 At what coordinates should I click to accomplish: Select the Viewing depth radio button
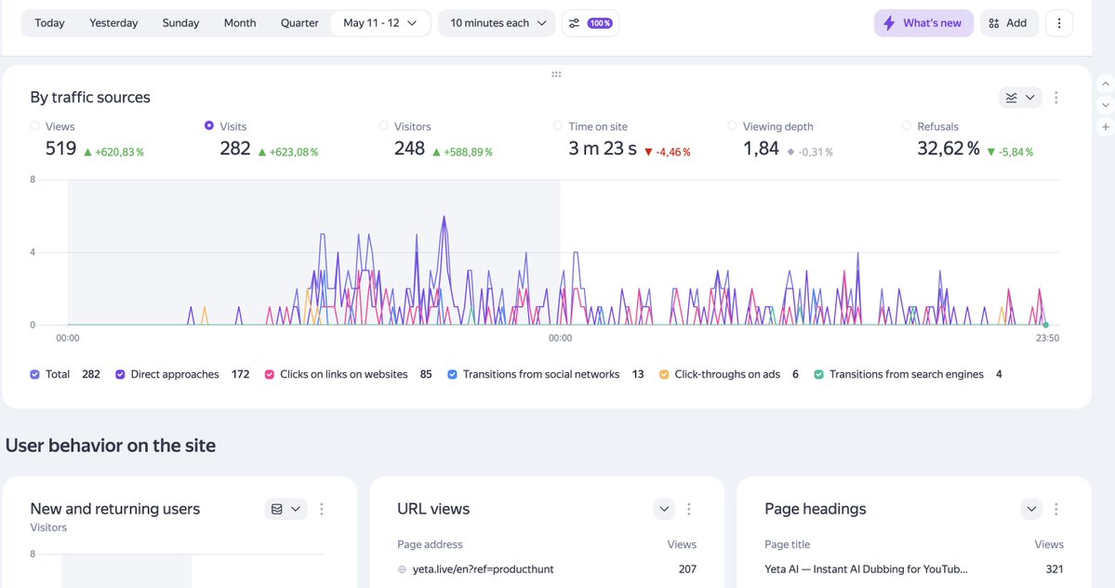[x=732, y=126]
